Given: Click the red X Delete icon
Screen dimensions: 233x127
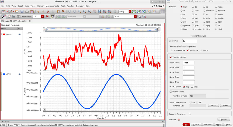Looking at the screenshot, I should 63,11.
